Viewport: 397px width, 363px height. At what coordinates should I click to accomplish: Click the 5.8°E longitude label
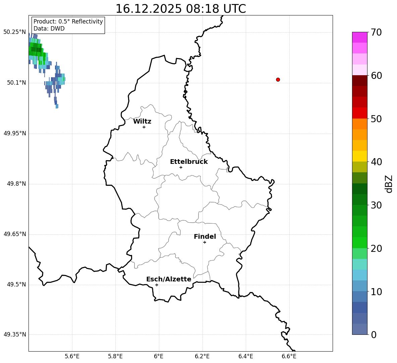pos(115,356)
